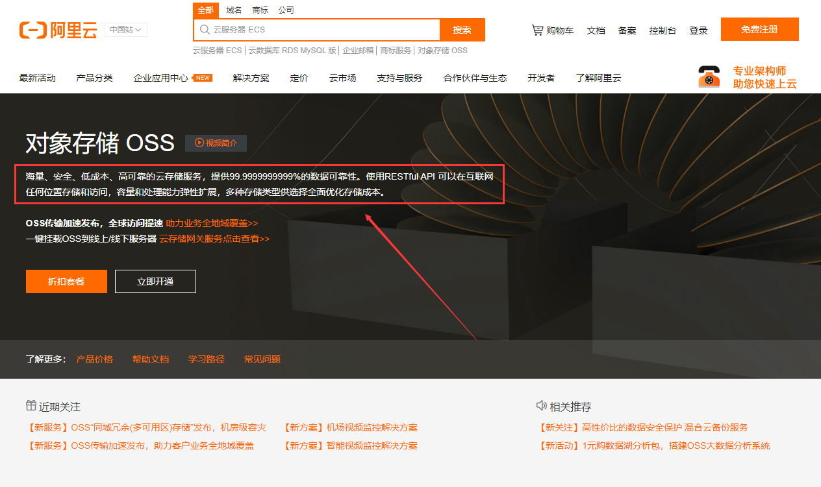
Task: Open the 中国站 region dropdown
Action: [126, 30]
